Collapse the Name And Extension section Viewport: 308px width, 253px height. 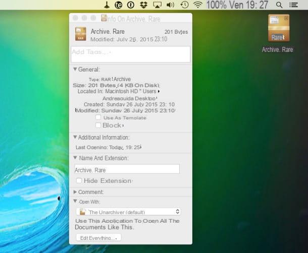pos(75,157)
